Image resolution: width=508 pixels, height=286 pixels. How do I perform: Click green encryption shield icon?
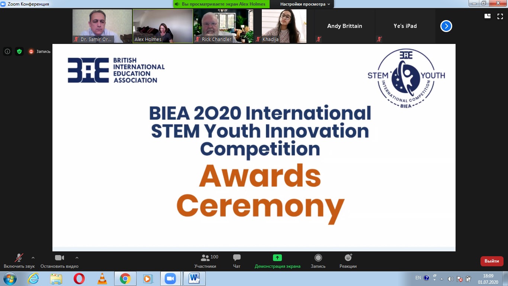click(19, 51)
